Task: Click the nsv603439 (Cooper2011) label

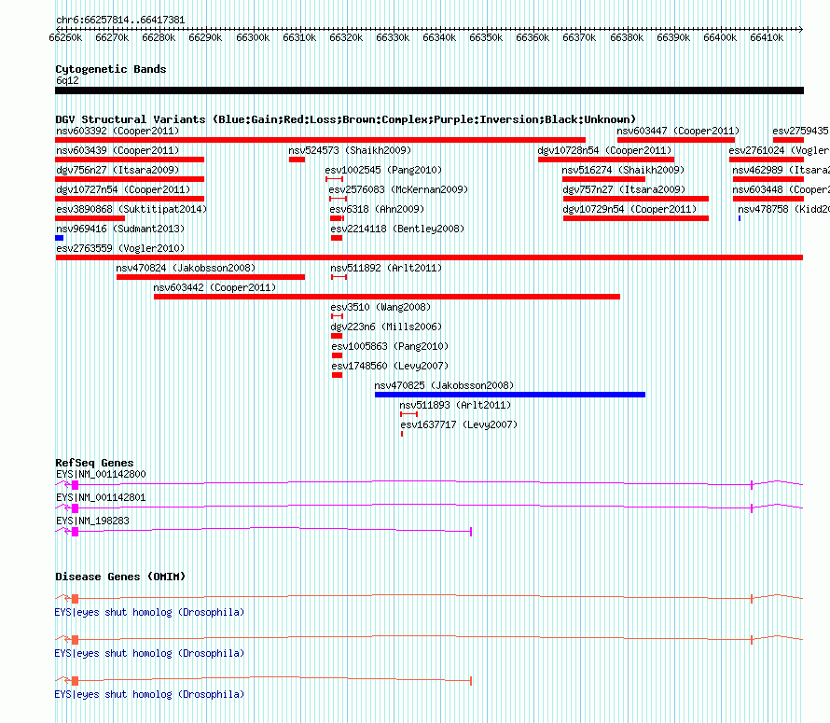Action: [x=118, y=150]
